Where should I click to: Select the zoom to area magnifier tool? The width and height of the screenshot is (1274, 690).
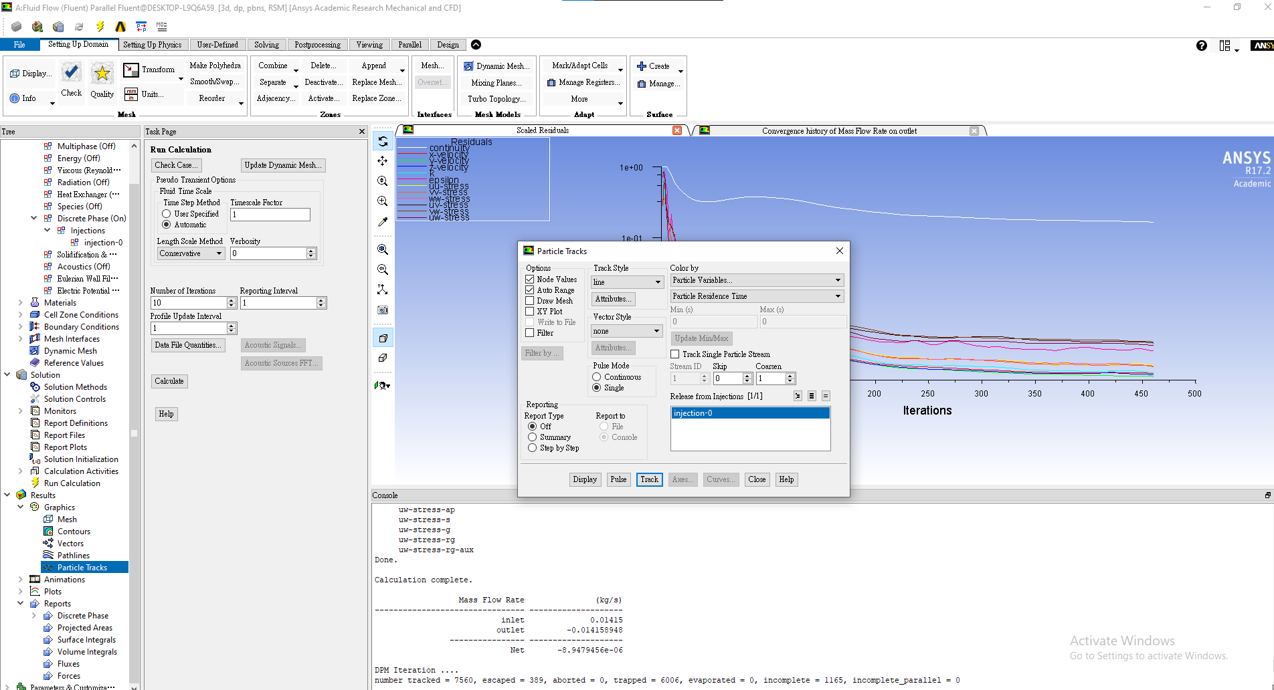[383, 181]
